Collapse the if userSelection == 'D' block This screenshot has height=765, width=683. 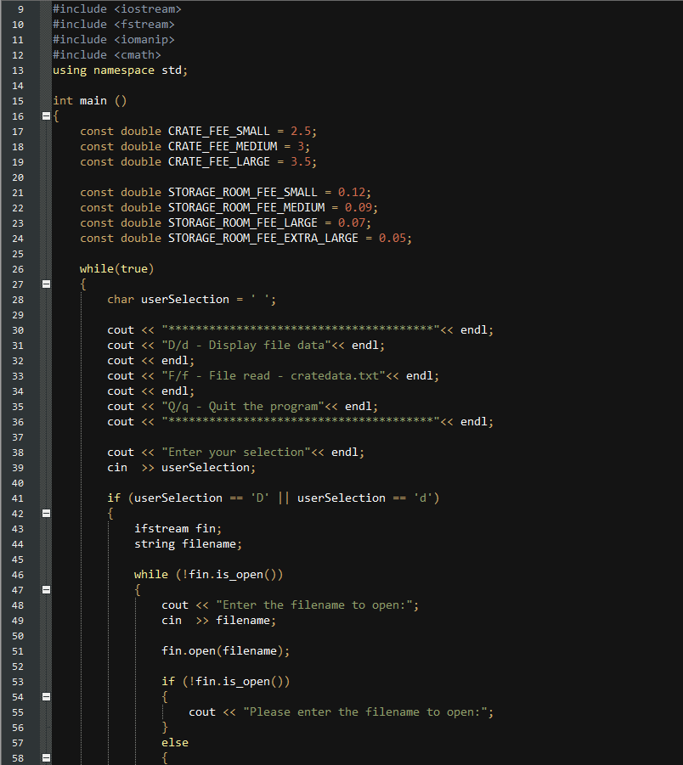pos(46,513)
